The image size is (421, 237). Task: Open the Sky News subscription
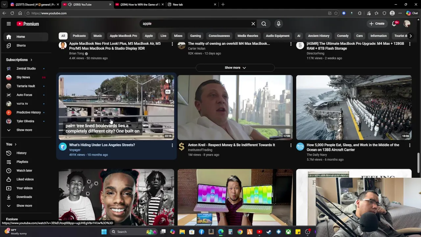click(26, 77)
